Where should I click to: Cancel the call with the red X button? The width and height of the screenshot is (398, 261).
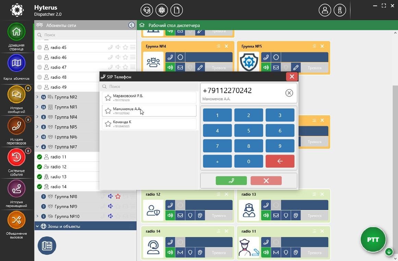(266, 181)
